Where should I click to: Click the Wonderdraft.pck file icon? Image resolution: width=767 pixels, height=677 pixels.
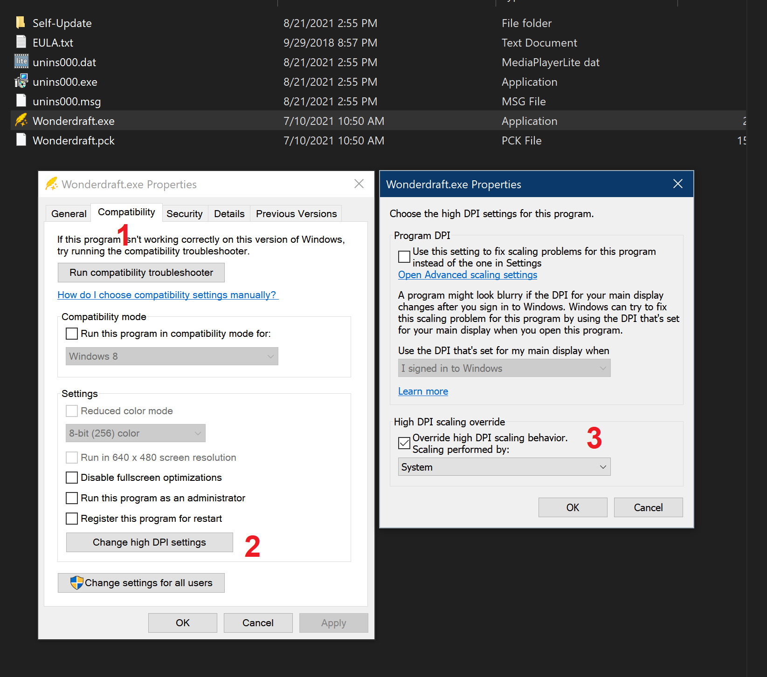tap(21, 140)
